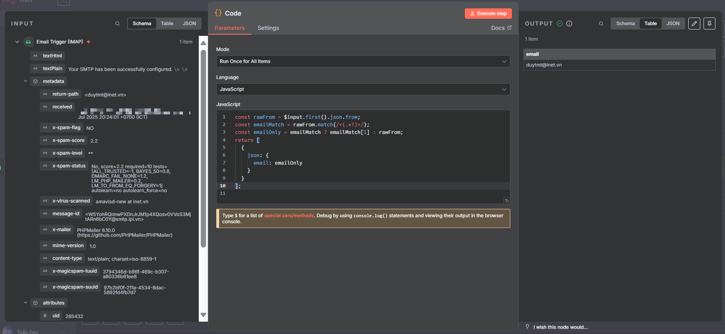Click the input panel scrollbar thumb
The height and width of the screenshot is (334, 725).
pyautogui.click(x=203, y=148)
